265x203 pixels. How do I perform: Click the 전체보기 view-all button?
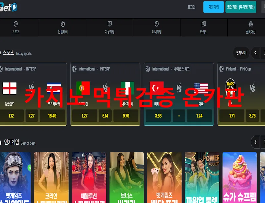point(241,53)
